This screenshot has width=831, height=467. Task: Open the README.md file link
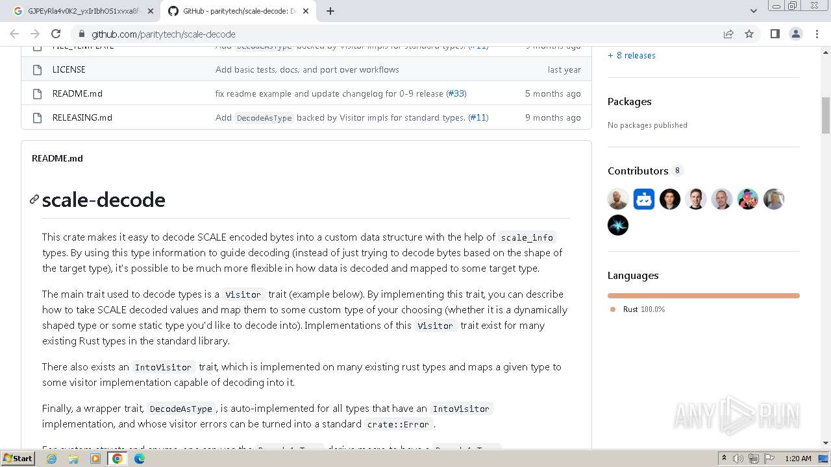click(77, 93)
